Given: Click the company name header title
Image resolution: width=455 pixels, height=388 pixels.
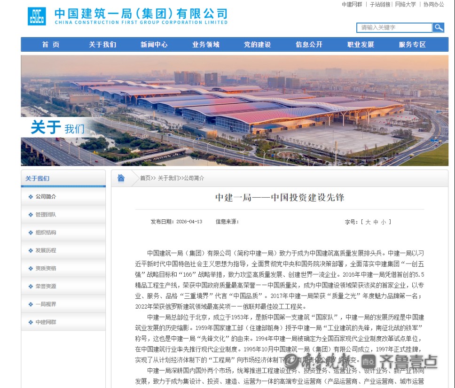Looking at the screenshot, I should [x=141, y=16].
